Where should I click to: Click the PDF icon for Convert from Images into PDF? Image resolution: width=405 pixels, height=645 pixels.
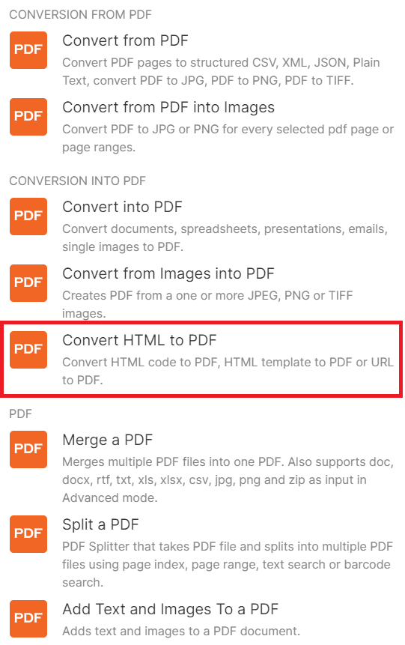pos(28,283)
